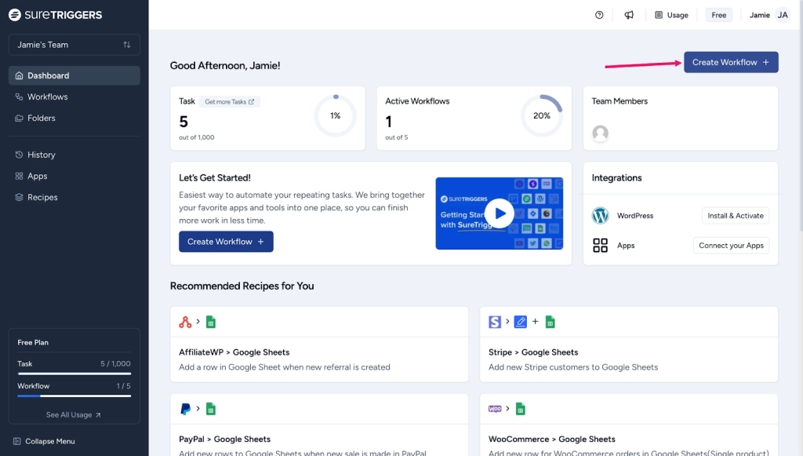Open the Workflows menu item
This screenshot has width=803, height=456.
click(x=47, y=97)
